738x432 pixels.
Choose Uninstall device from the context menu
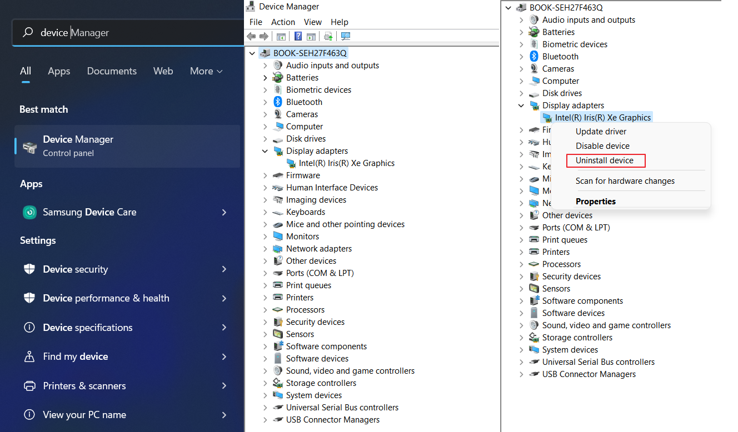point(605,160)
